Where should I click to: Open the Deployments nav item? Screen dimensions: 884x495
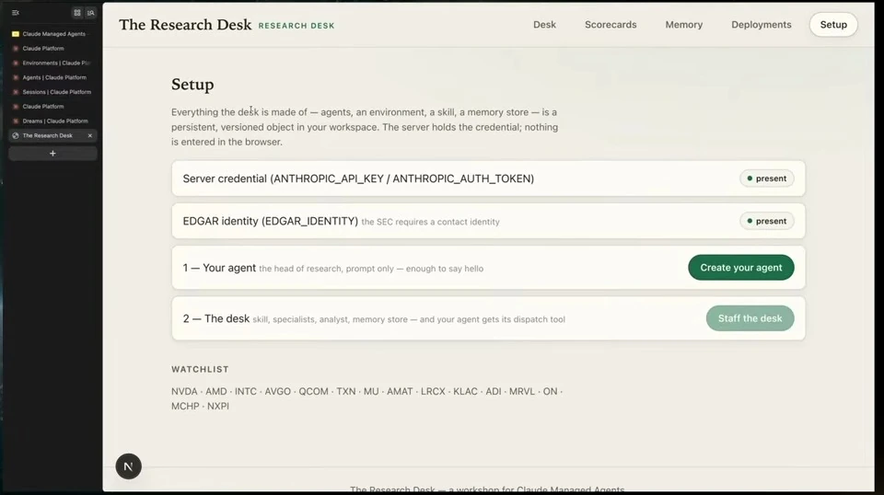[x=762, y=25]
